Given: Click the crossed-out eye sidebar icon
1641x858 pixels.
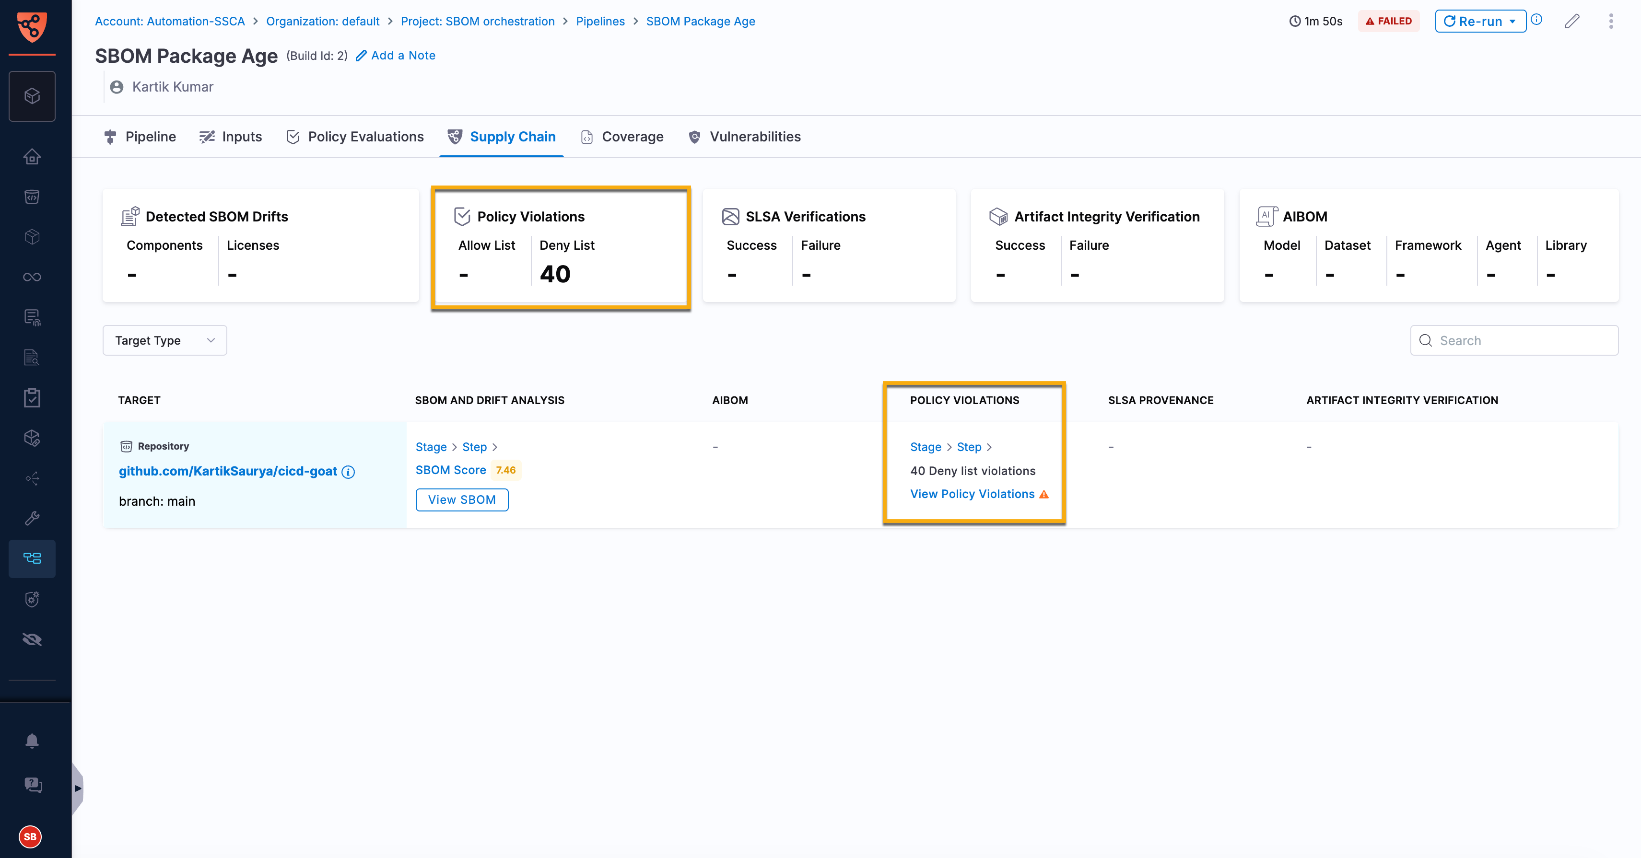Looking at the screenshot, I should (x=32, y=639).
